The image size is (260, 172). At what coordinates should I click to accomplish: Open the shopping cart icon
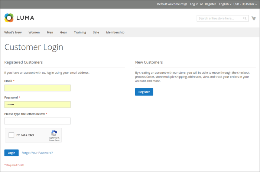coord(253,18)
